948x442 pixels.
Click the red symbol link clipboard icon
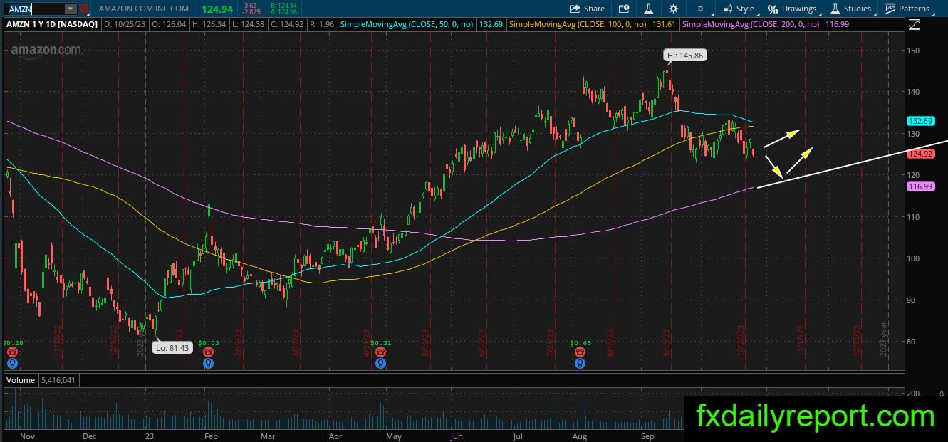coord(85,9)
